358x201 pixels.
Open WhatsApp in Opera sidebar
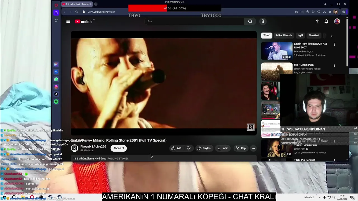point(56,79)
